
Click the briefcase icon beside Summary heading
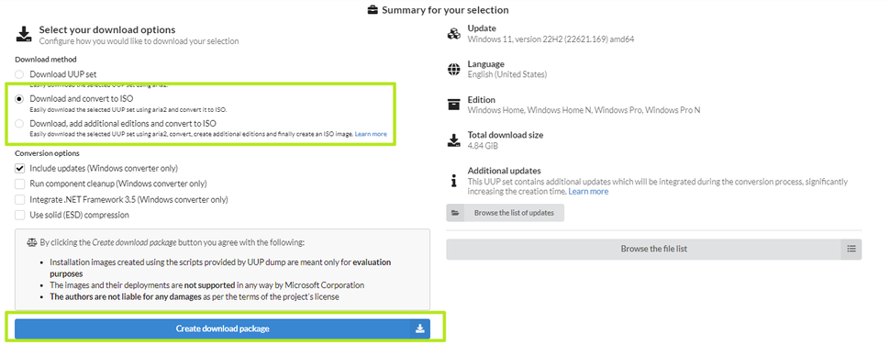373,10
